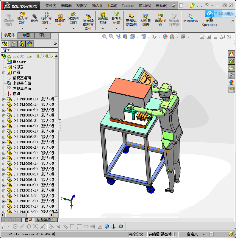Open Hide/Show Items glasses dropdown arrow
The height and width of the screenshot is (238, 236).
coord(160,37)
